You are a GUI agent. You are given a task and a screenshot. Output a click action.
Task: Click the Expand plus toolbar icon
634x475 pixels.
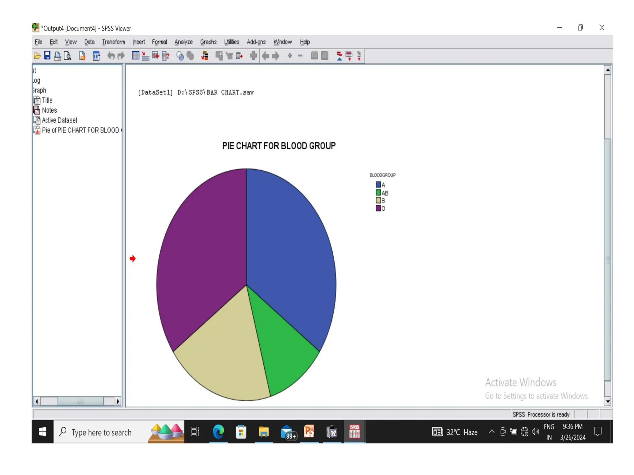click(x=290, y=56)
